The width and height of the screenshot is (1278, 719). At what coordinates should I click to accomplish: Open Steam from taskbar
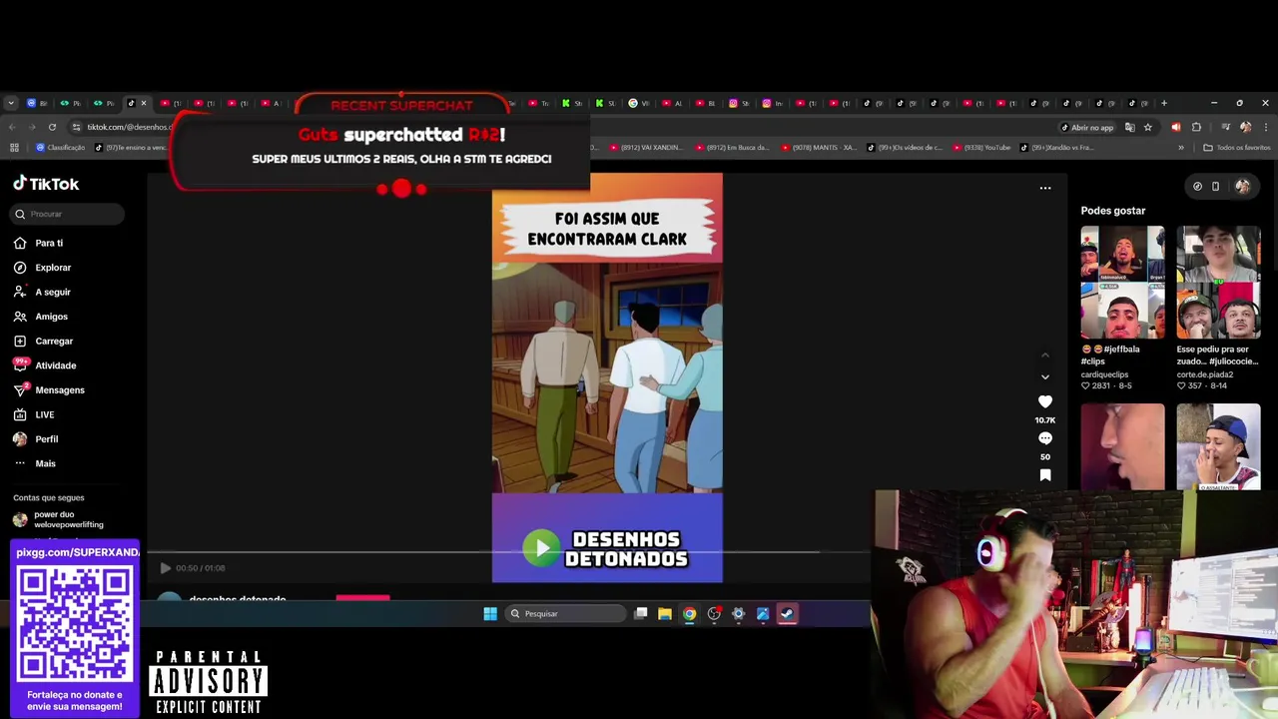click(787, 614)
